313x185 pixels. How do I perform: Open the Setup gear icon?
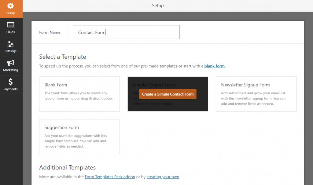[10, 6]
